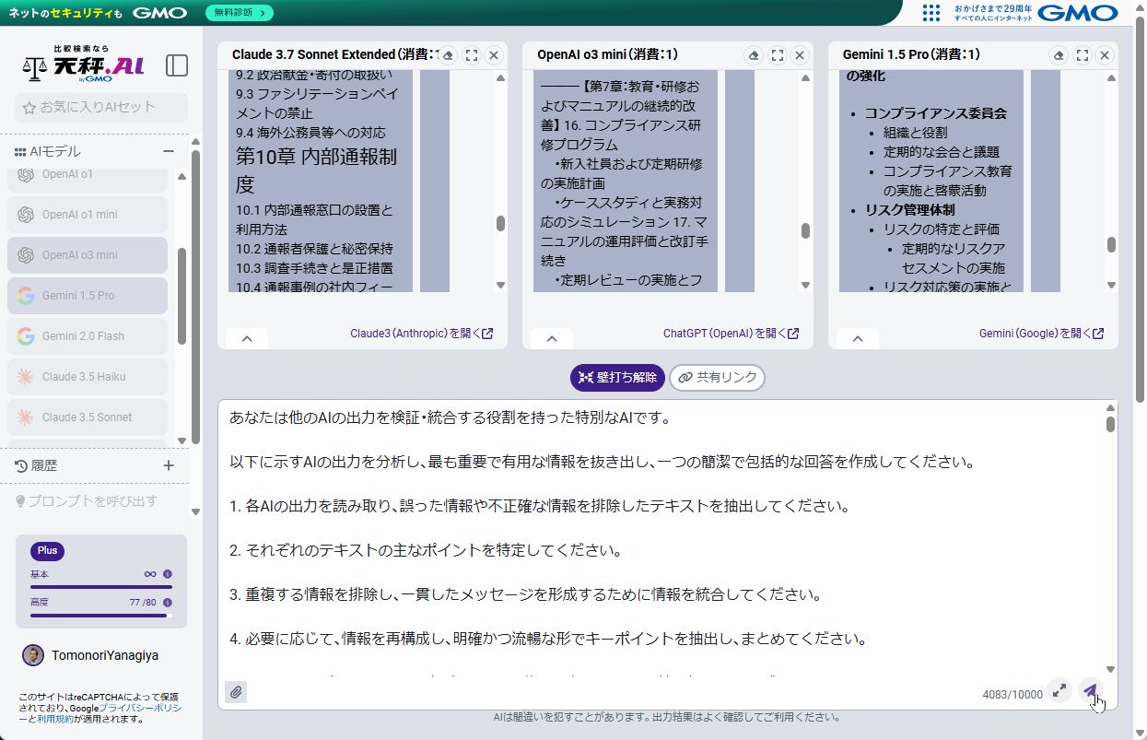
Task: Maximize the Gemini 1.5 Pro panel
Action: coord(1083,55)
